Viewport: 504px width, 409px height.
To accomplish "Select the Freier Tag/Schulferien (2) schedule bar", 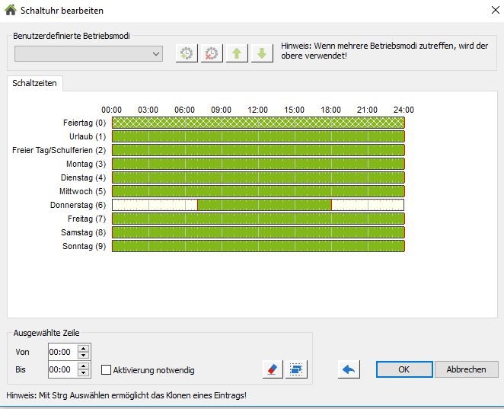I will [258, 150].
